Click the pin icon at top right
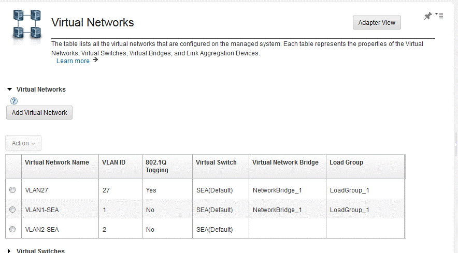Image resolution: width=458 pixels, height=253 pixels. (428, 17)
